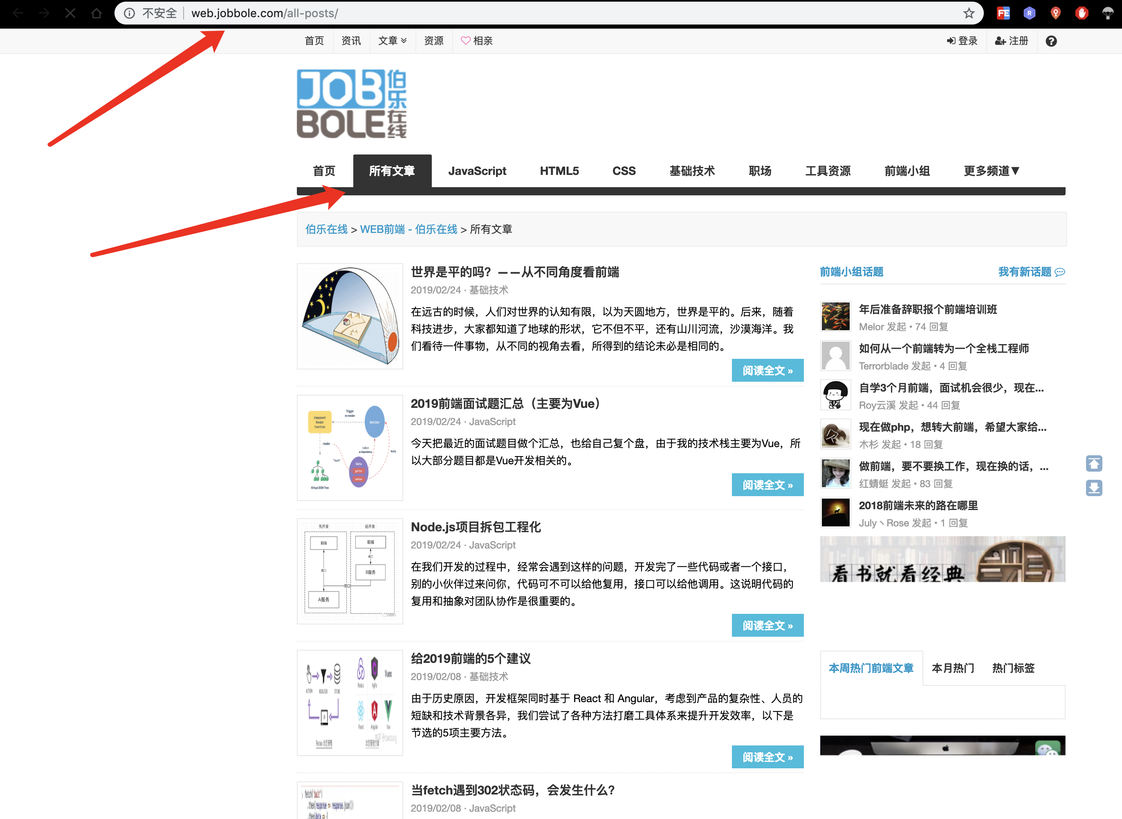Select the 所有文章 navigation tab
Screen dimensions: 1122x819
[392, 171]
